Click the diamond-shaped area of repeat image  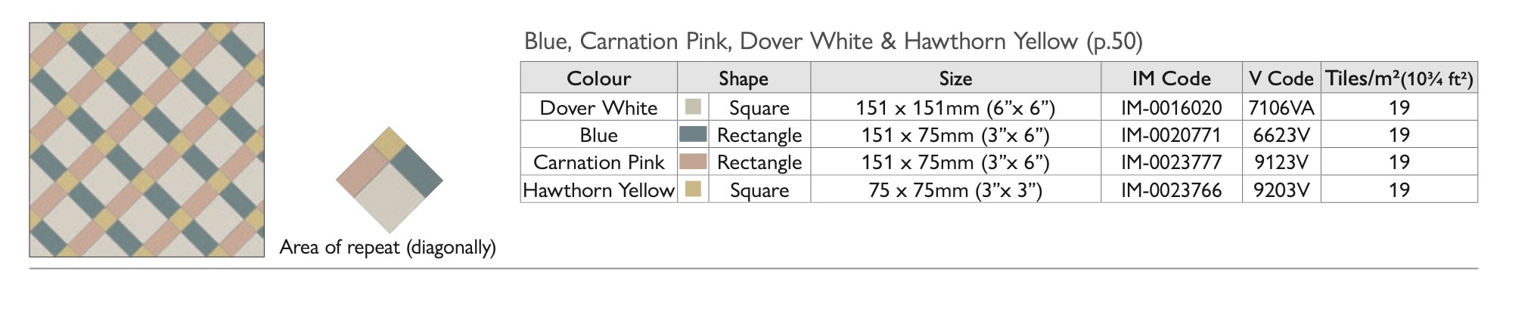pyautogui.click(x=389, y=180)
